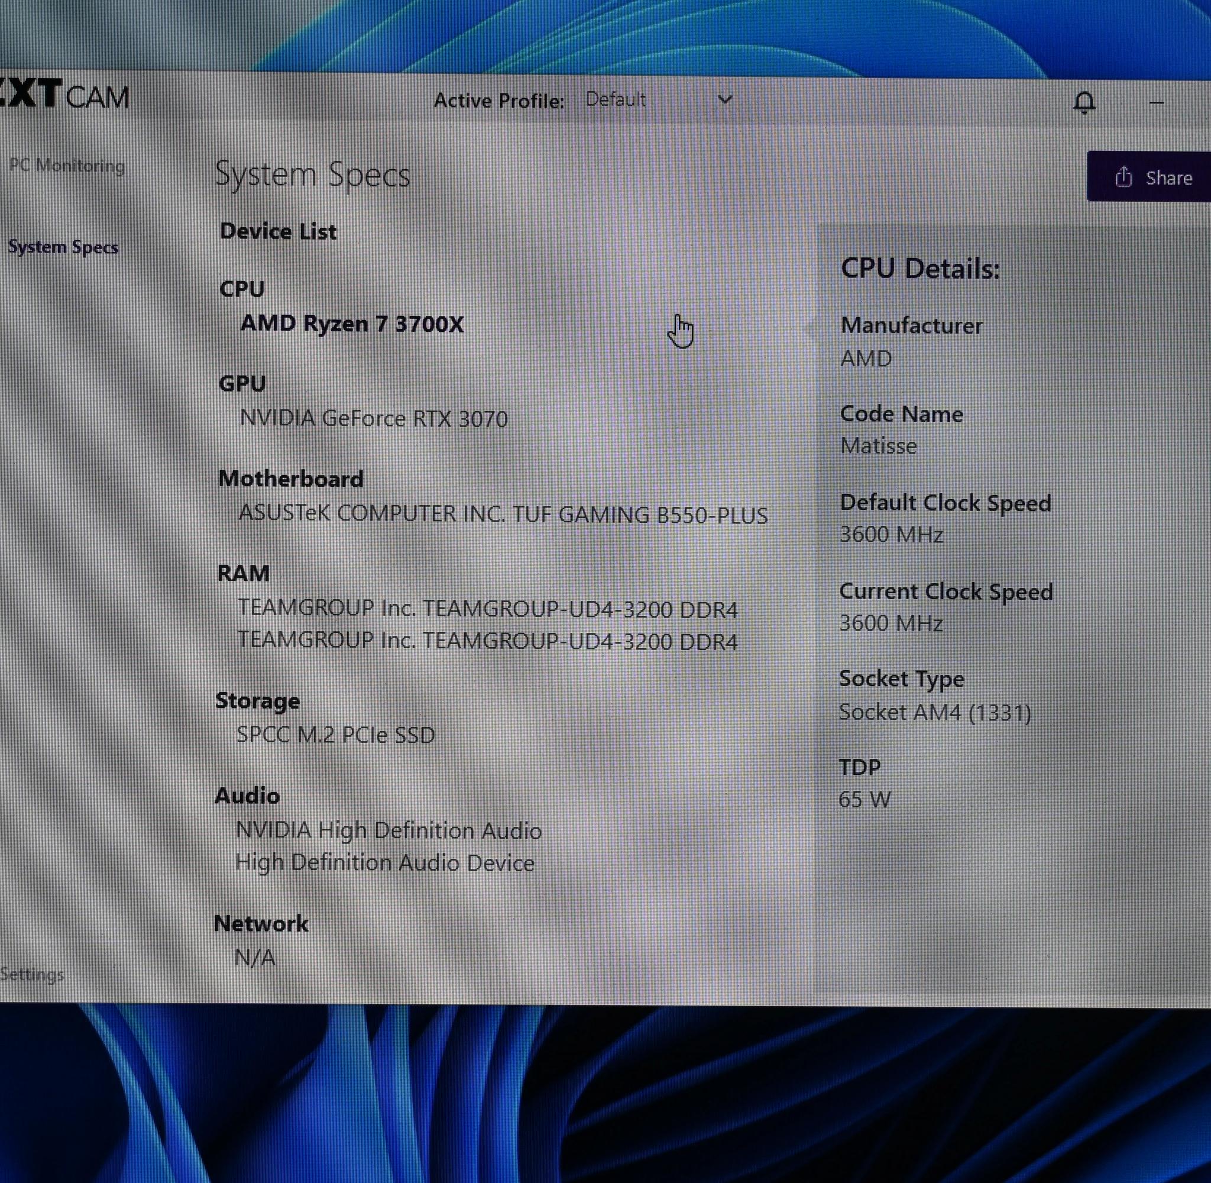Screen dimensions: 1211x1183
Task: Select the first TEAMGROUP-UD4-3200 DDR4 entry
Action: pos(487,608)
